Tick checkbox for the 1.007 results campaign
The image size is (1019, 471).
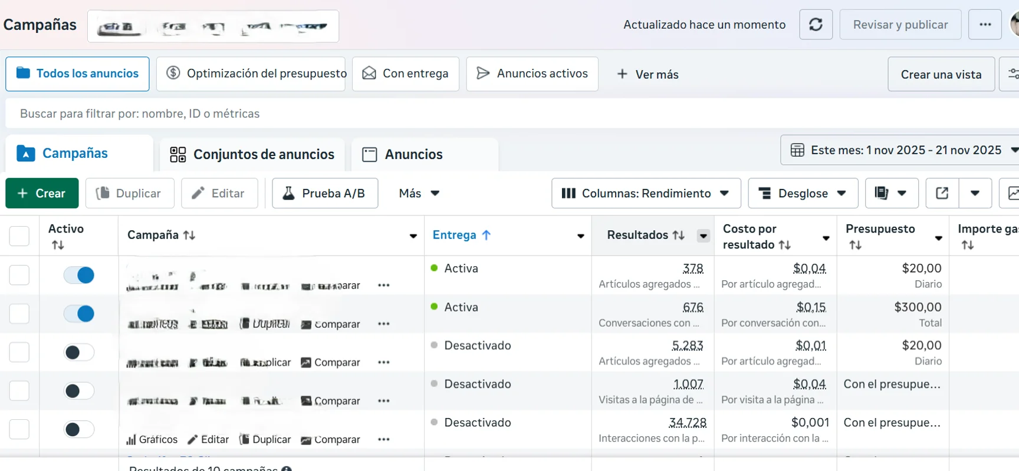pyautogui.click(x=19, y=390)
